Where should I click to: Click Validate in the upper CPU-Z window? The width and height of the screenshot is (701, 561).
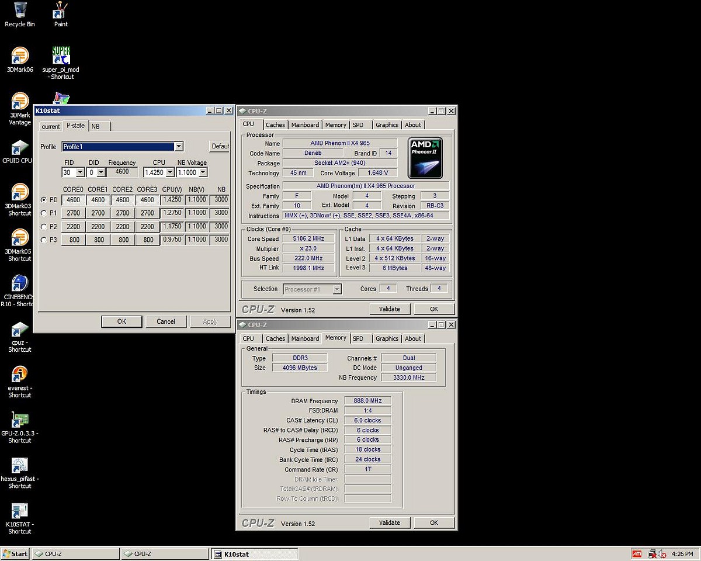pos(390,309)
